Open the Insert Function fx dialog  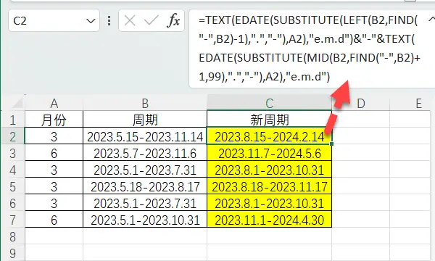(x=173, y=20)
